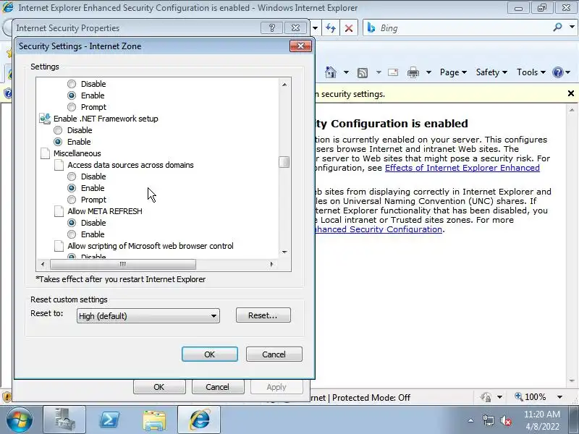Click the muted speaker tray icon

[505, 420]
